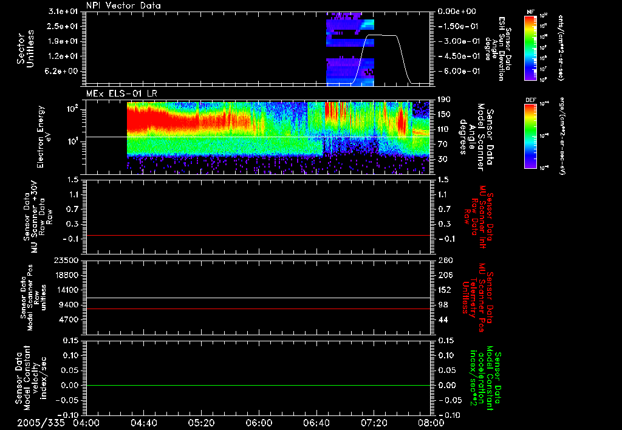Click the 'NF' label above color bar
Screen dimensions: 622x430
point(531,12)
